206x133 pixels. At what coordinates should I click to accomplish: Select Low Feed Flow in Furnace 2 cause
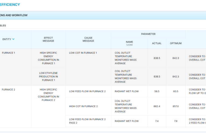coord(87,91)
